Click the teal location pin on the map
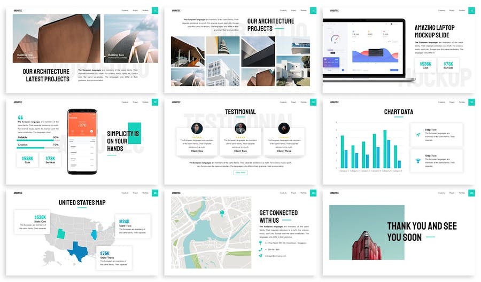 (221, 214)
